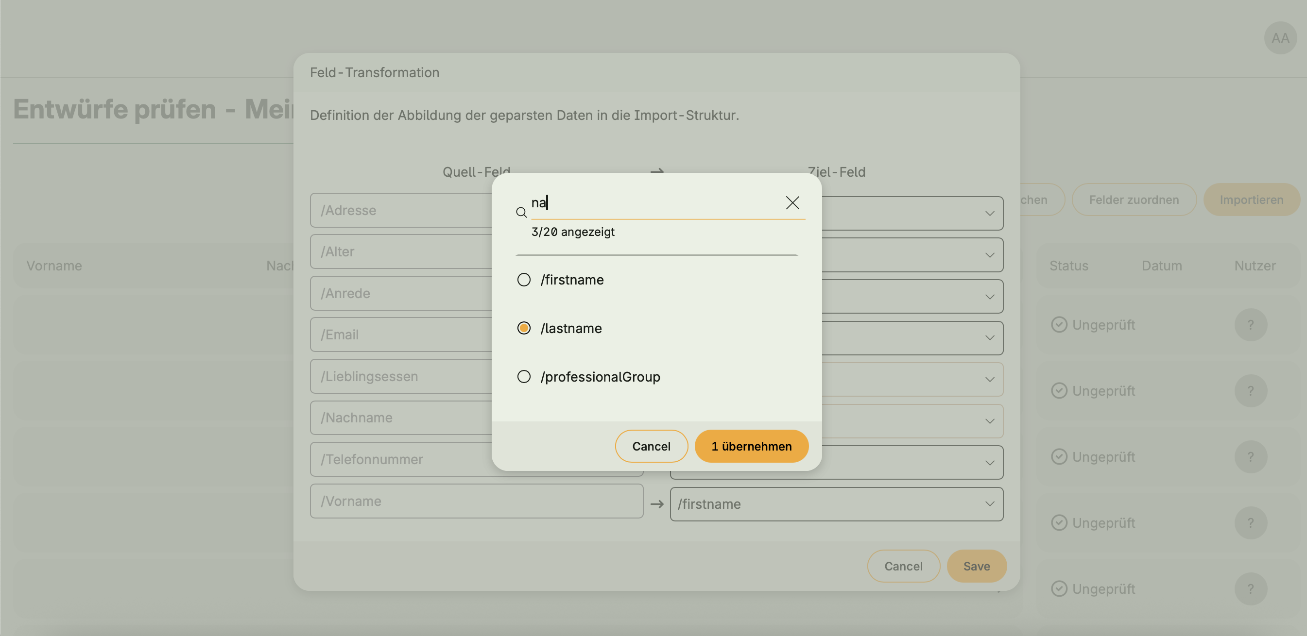This screenshot has height=636, width=1307.
Task: Click the first row question mark icon
Action: pos(1250,325)
